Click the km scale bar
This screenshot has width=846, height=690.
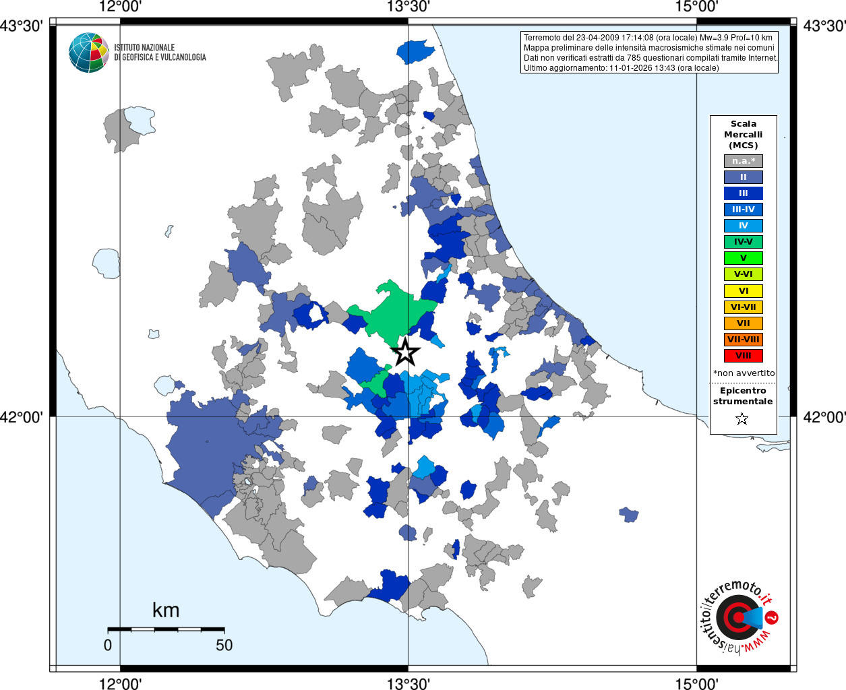[166, 629]
